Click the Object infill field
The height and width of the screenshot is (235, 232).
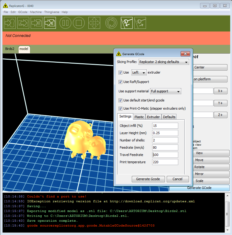[165, 126]
